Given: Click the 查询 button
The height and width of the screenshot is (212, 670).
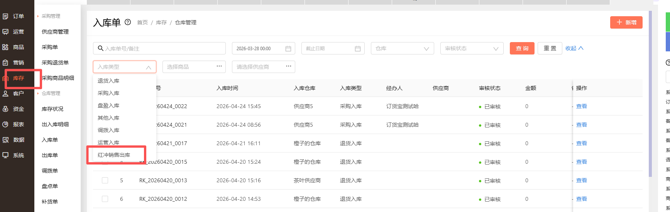Looking at the screenshot, I should tap(522, 48).
